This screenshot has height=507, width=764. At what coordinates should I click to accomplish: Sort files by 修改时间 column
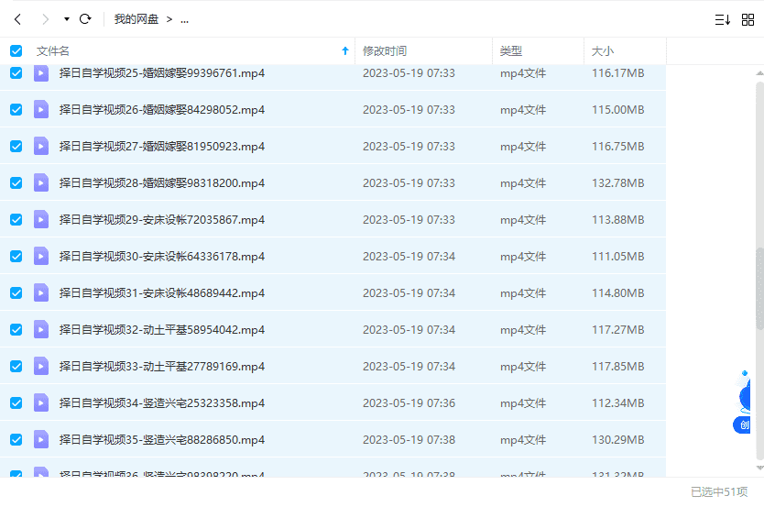385,51
